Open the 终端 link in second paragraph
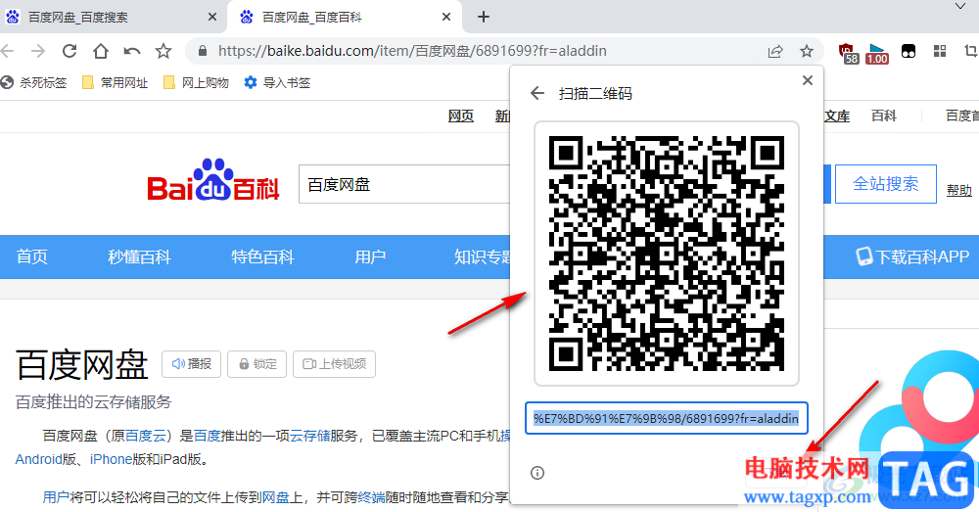 [371, 497]
